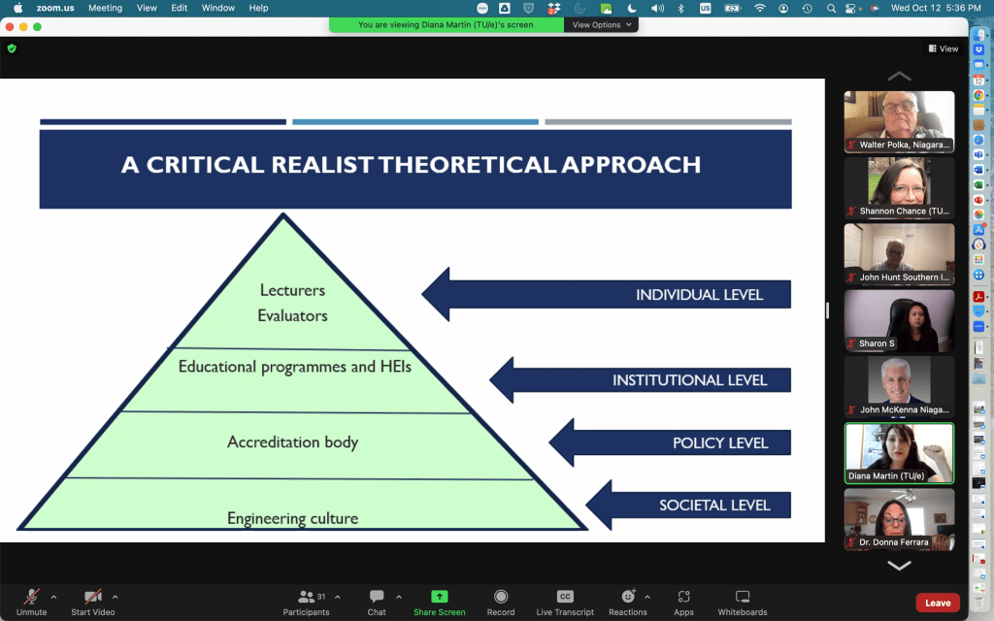This screenshot has height=621, width=994.
Task: Open the Participants panel icon
Action: click(x=306, y=597)
